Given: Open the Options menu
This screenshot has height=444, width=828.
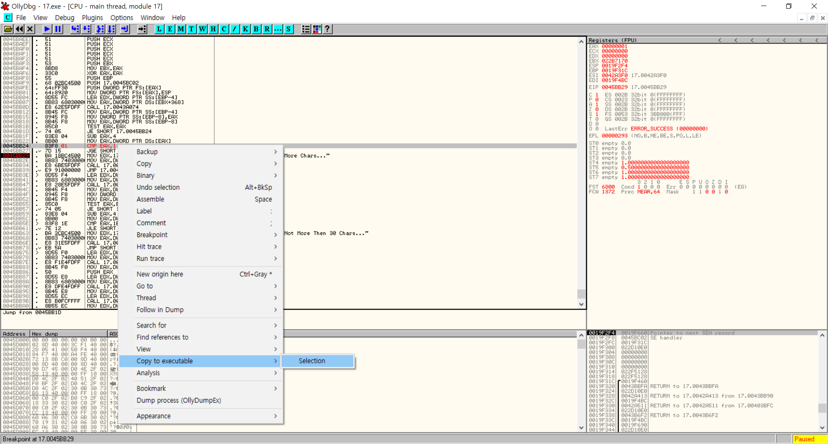Looking at the screenshot, I should pos(122,18).
